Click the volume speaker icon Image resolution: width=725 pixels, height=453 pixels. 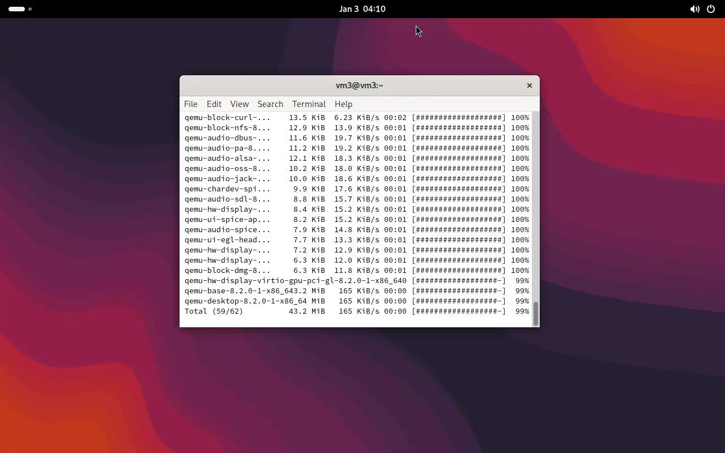click(694, 9)
